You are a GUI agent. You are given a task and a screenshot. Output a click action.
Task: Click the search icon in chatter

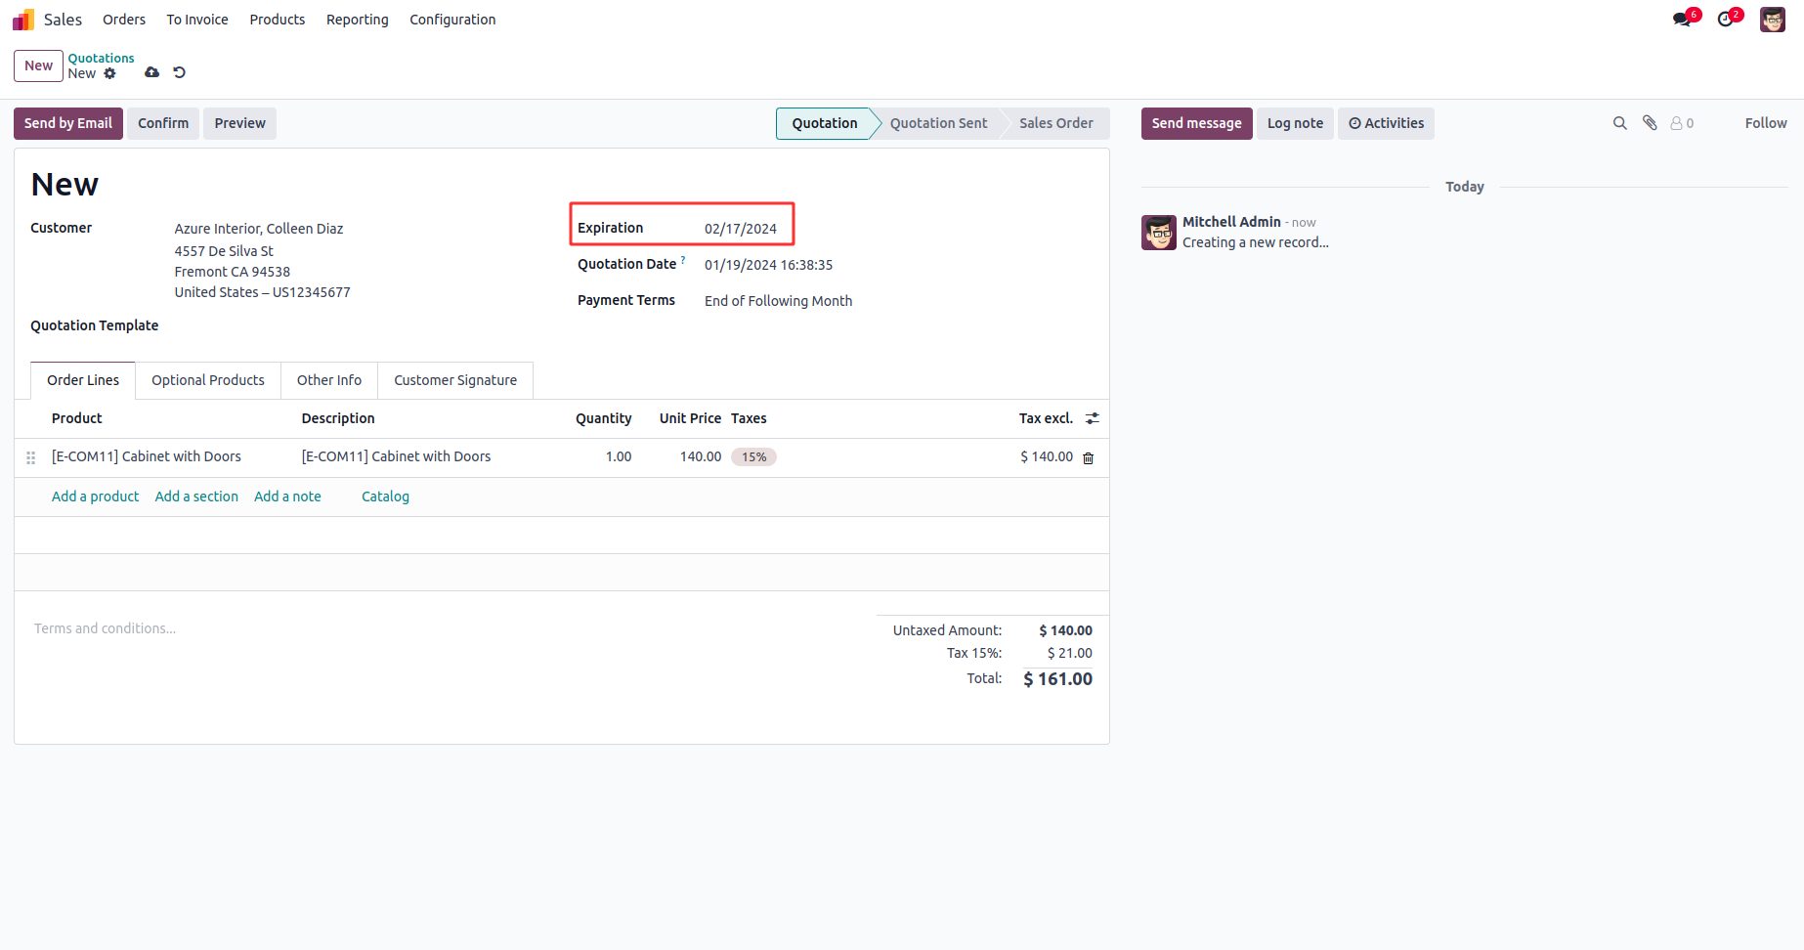[1619, 123]
